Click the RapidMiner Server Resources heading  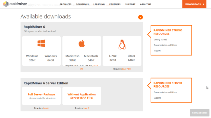(x=168, y=85)
